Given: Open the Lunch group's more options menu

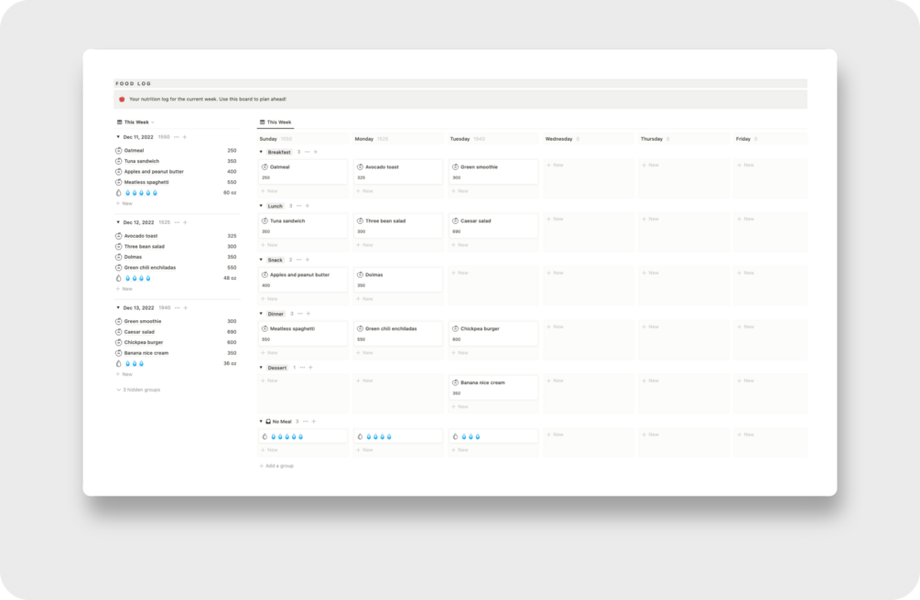Looking at the screenshot, I should (x=299, y=206).
